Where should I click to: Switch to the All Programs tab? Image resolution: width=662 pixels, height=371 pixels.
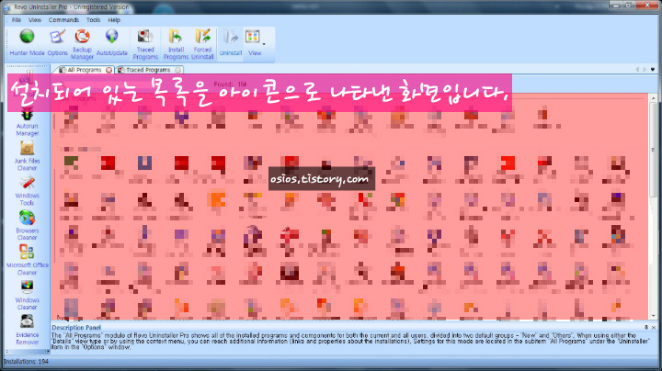tap(84, 70)
